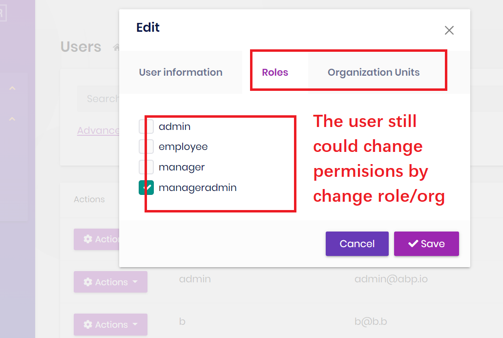Open the Organization Units tab
Screen dimensions: 503x338
pyautogui.click(x=374, y=72)
